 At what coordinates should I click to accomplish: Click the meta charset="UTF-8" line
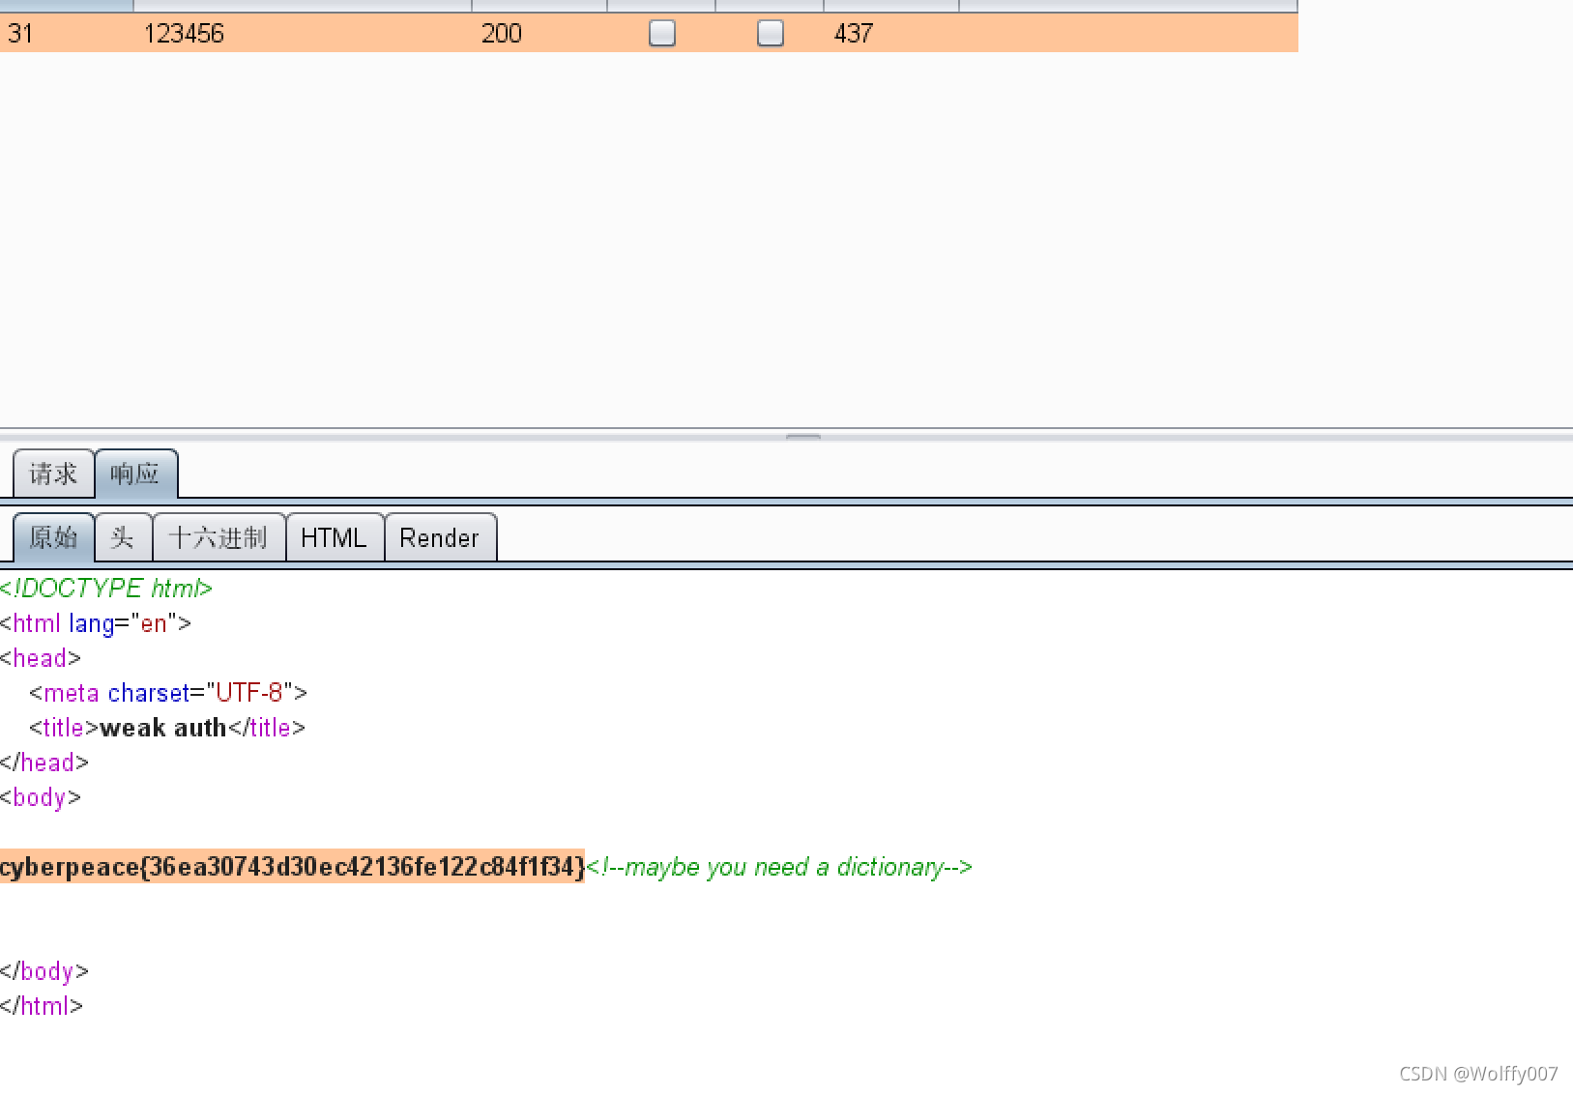(168, 693)
